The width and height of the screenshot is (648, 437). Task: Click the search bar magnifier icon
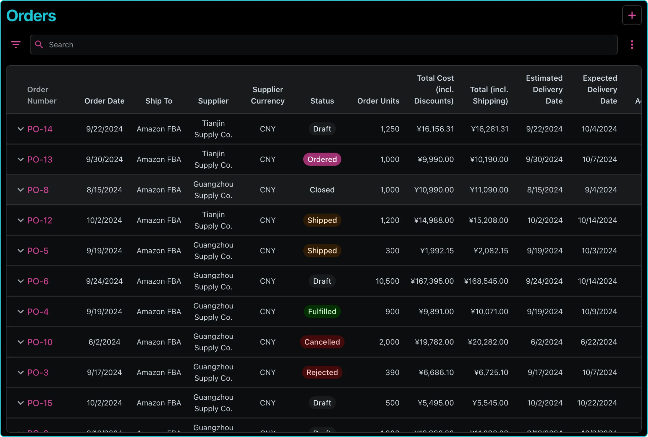(39, 44)
